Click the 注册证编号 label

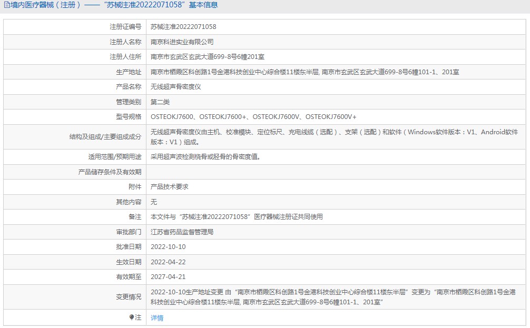125,27
